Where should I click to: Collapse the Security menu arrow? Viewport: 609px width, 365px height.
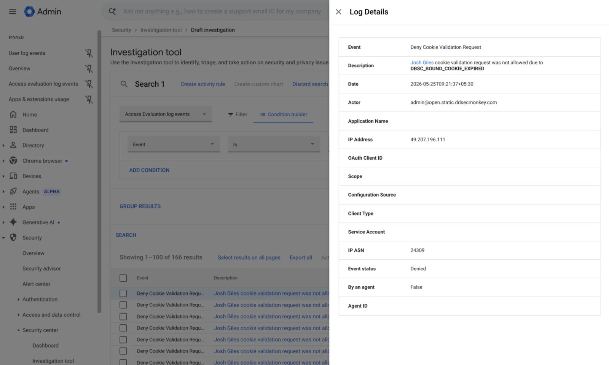coord(3,238)
